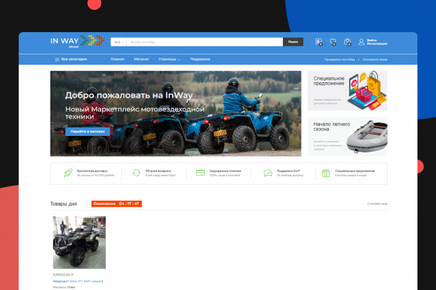Click the credit card secure payment icon
Screen dimensions: 436x290
200,173
